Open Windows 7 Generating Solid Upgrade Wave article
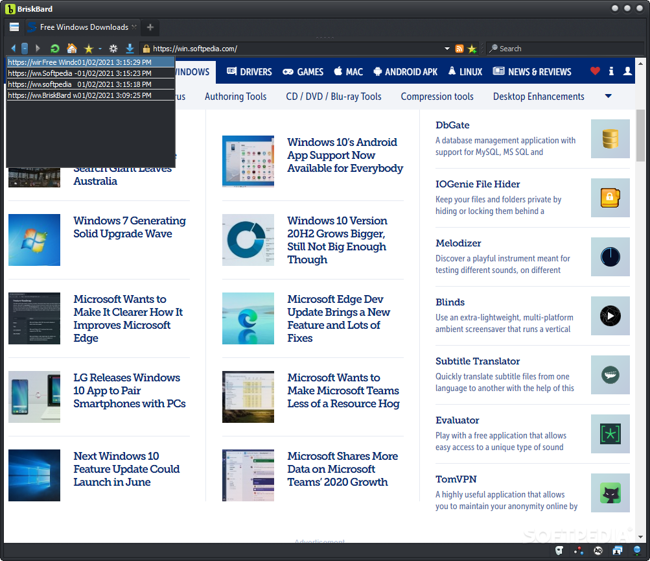650x561 pixels. click(x=130, y=227)
